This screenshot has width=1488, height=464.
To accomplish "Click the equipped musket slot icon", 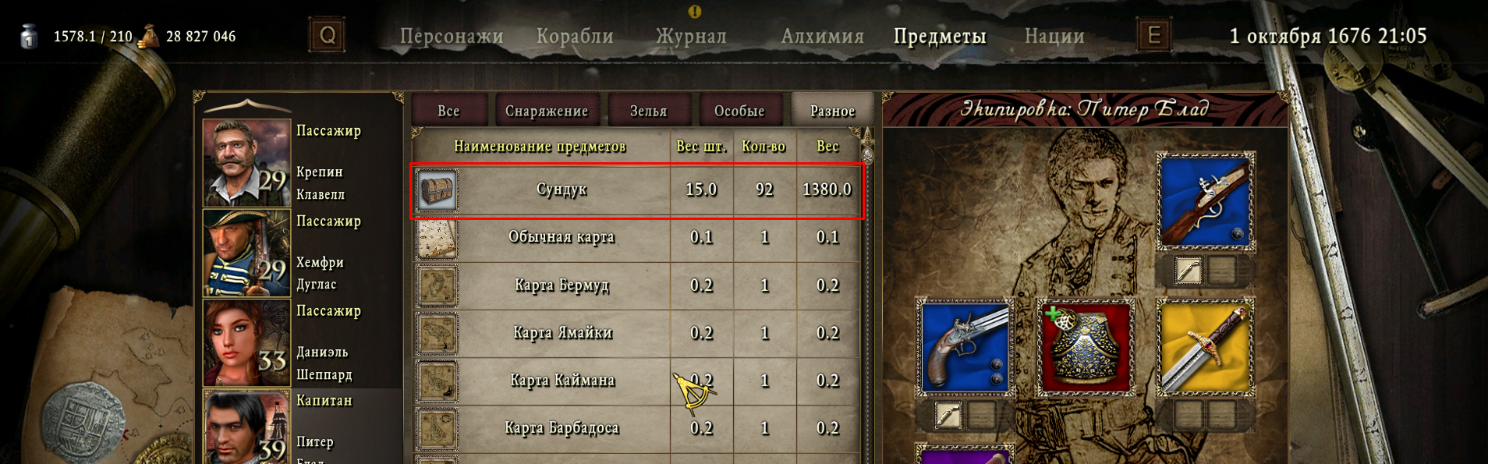I will [1205, 201].
